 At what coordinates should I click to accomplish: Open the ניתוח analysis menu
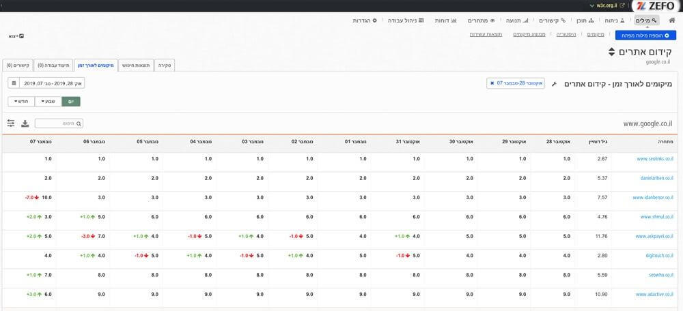614,20
